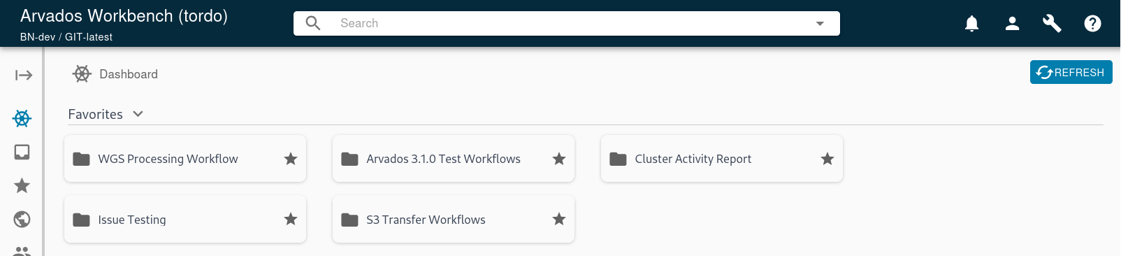Select the Dashboard wheel icon in sidebar
The height and width of the screenshot is (256, 1121).
coord(22,118)
